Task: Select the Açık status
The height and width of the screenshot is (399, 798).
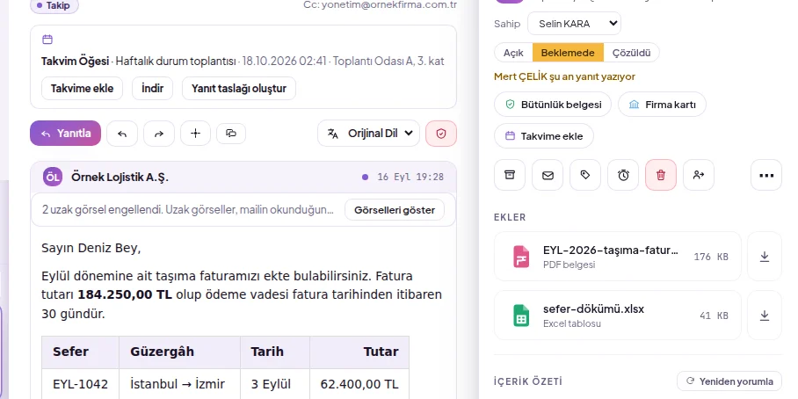Action: coord(513,53)
